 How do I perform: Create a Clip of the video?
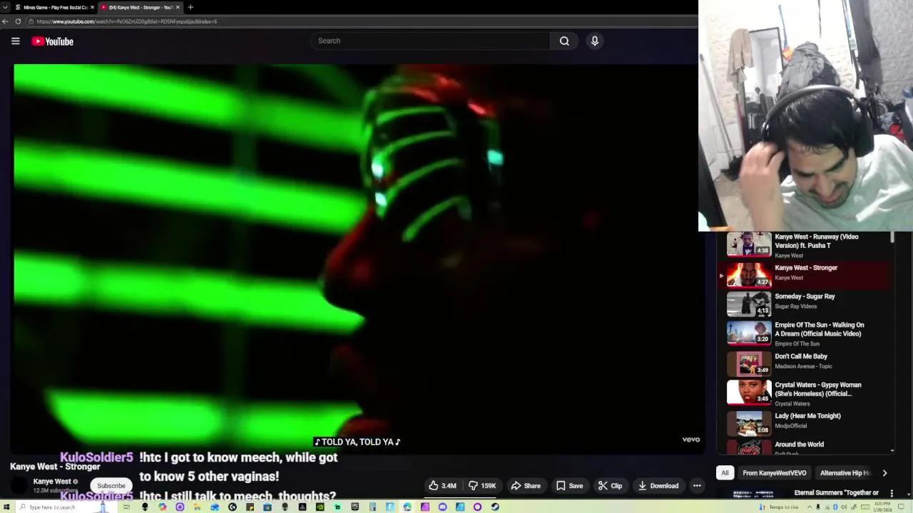click(610, 486)
